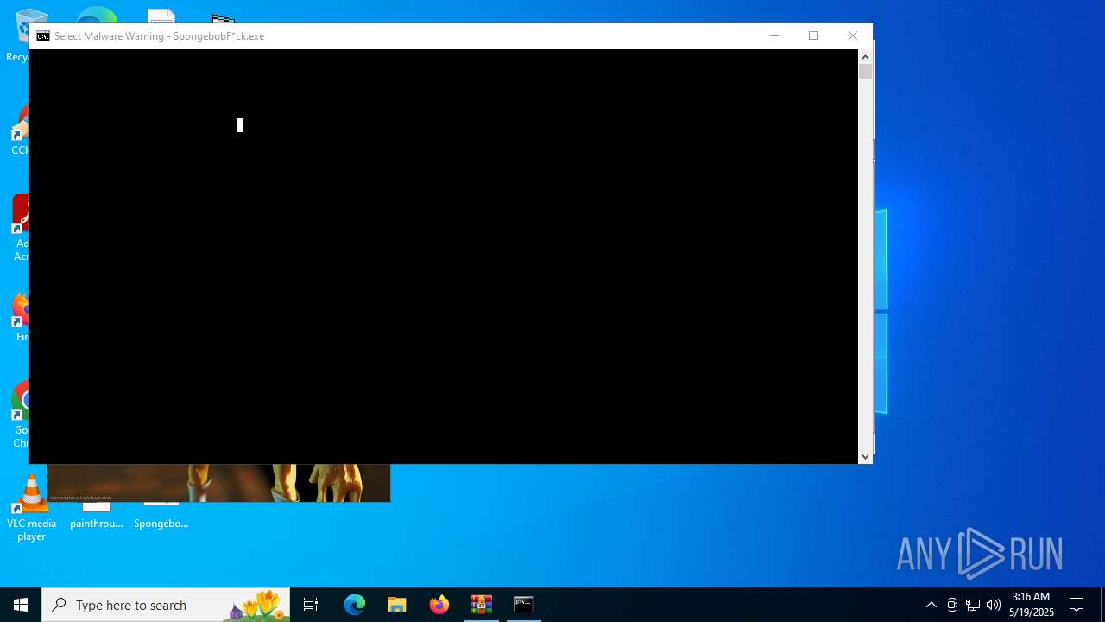Click the CCleaner desktop shortcut
Image resolution: width=1105 pixels, height=622 pixels.
coord(19,130)
